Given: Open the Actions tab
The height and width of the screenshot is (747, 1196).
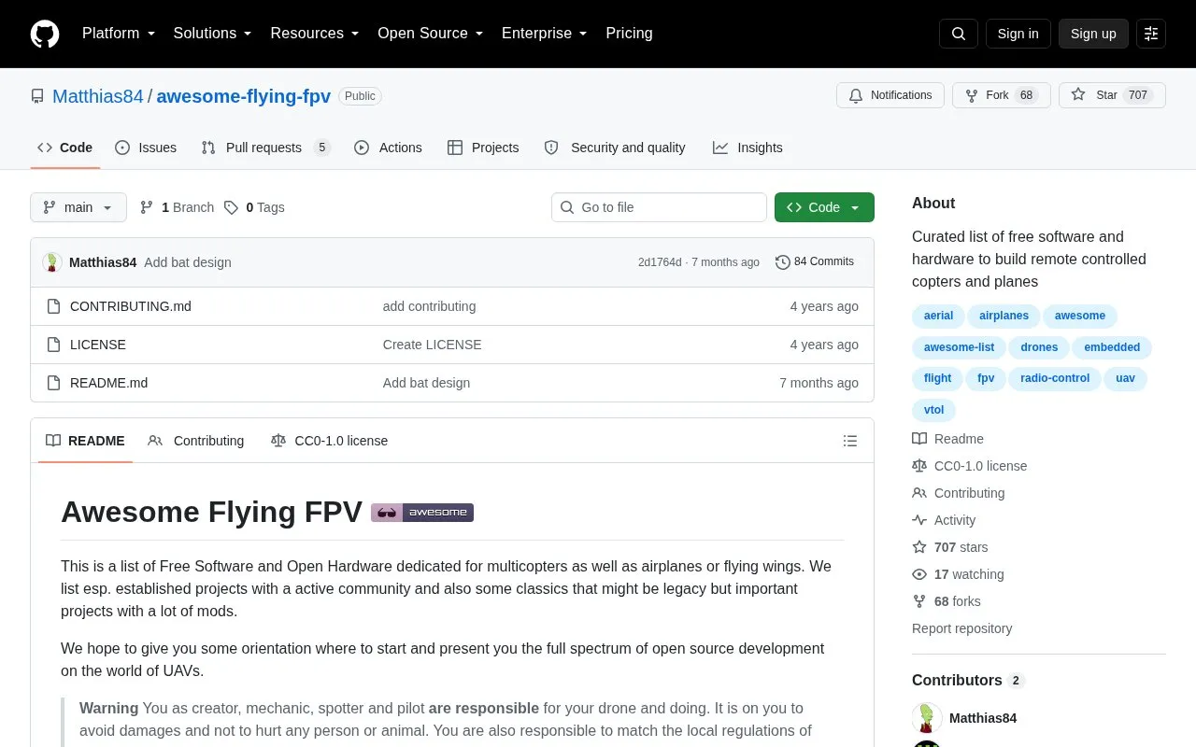Looking at the screenshot, I should tap(388, 148).
